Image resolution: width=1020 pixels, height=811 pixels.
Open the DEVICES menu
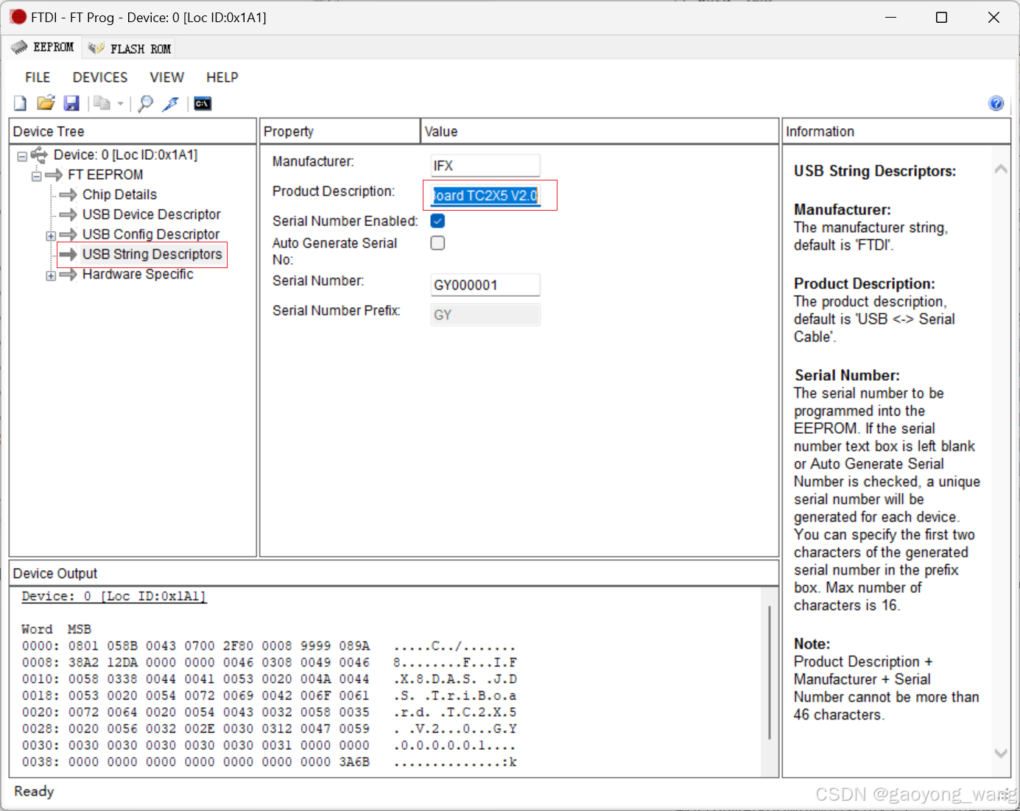point(100,77)
